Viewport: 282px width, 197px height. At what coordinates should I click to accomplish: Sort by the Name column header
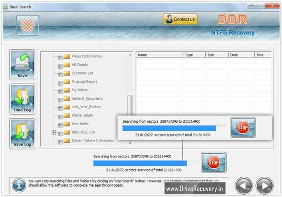[x=159, y=55]
